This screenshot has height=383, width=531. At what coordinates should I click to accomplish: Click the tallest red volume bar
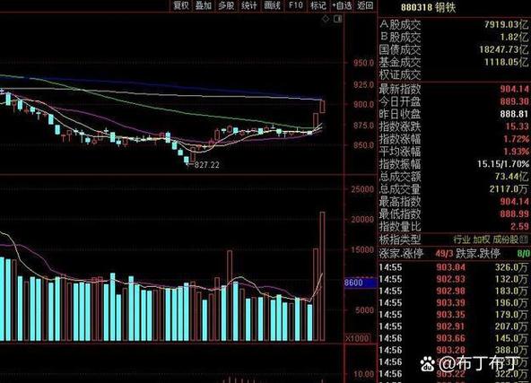pyautogui.click(x=322, y=276)
